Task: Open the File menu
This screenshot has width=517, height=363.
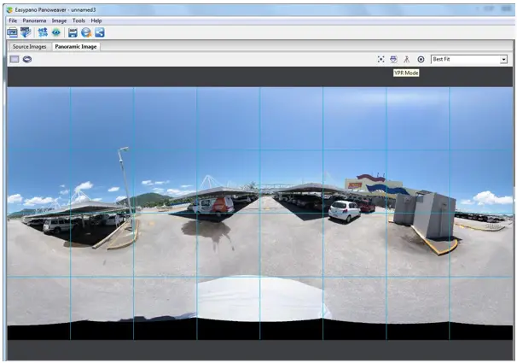Action: point(13,20)
